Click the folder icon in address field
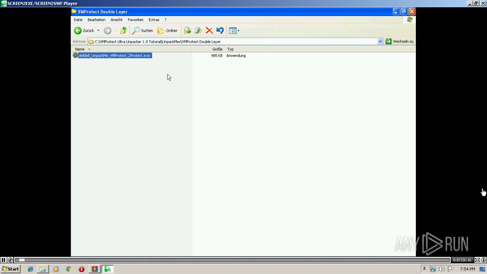The height and width of the screenshot is (274, 487). [91, 41]
